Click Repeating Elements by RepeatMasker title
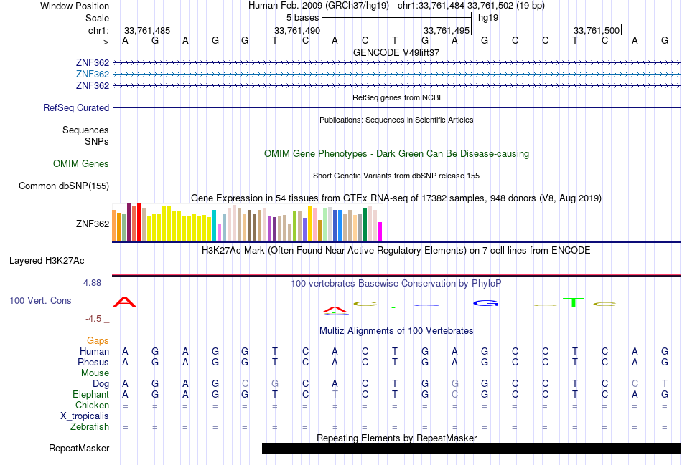 tap(396, 438)
